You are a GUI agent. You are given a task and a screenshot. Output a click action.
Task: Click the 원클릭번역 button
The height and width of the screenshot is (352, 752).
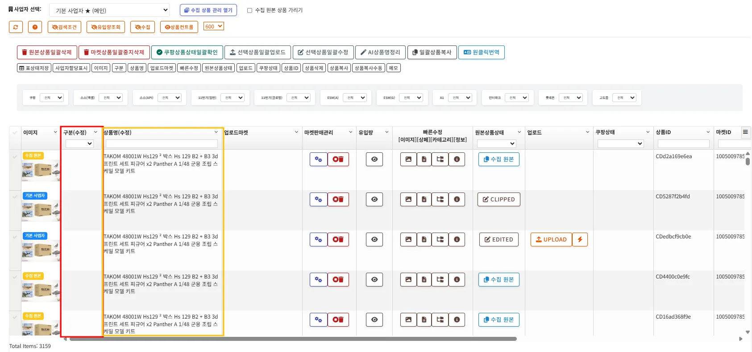click(482, 52)
